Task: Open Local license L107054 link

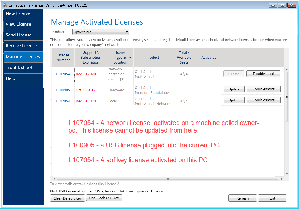Action: coord(63,101)
